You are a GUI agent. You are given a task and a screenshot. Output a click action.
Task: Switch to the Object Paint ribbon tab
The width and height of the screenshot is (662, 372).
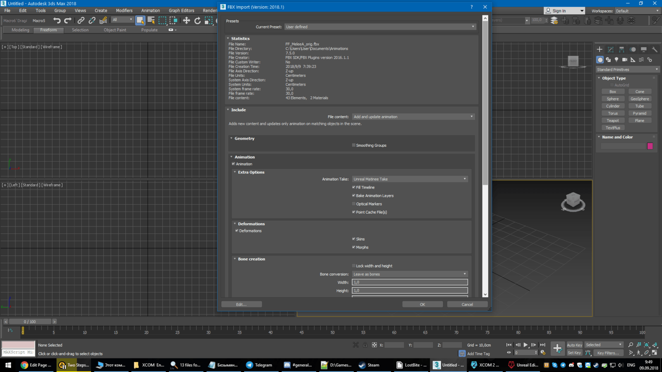pos(115,30)
